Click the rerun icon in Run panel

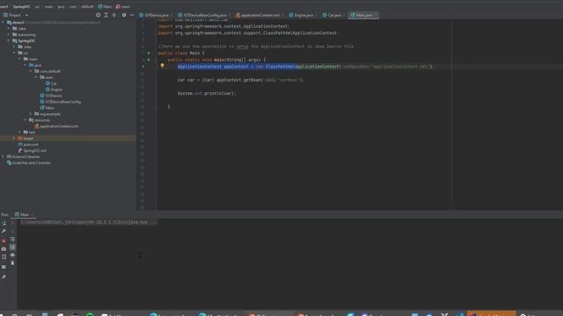[x=4, y=223]
